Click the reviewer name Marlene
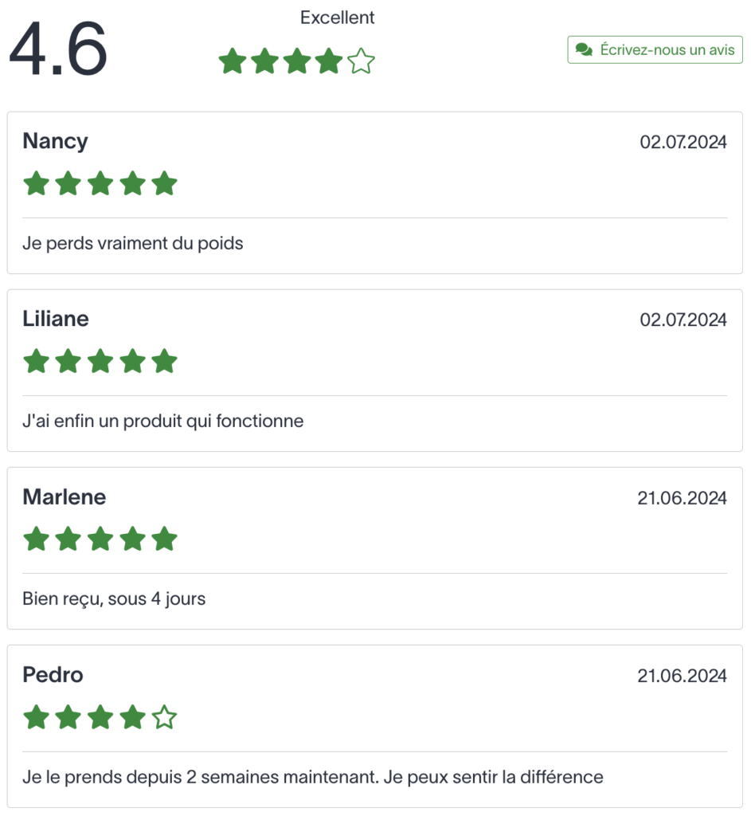The height and width of the screenshot is (816, 751). click(65, 497)
